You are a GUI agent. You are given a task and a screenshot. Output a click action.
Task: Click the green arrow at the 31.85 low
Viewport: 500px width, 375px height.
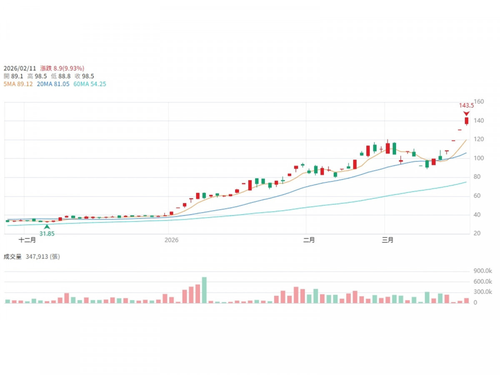(47, 227)
